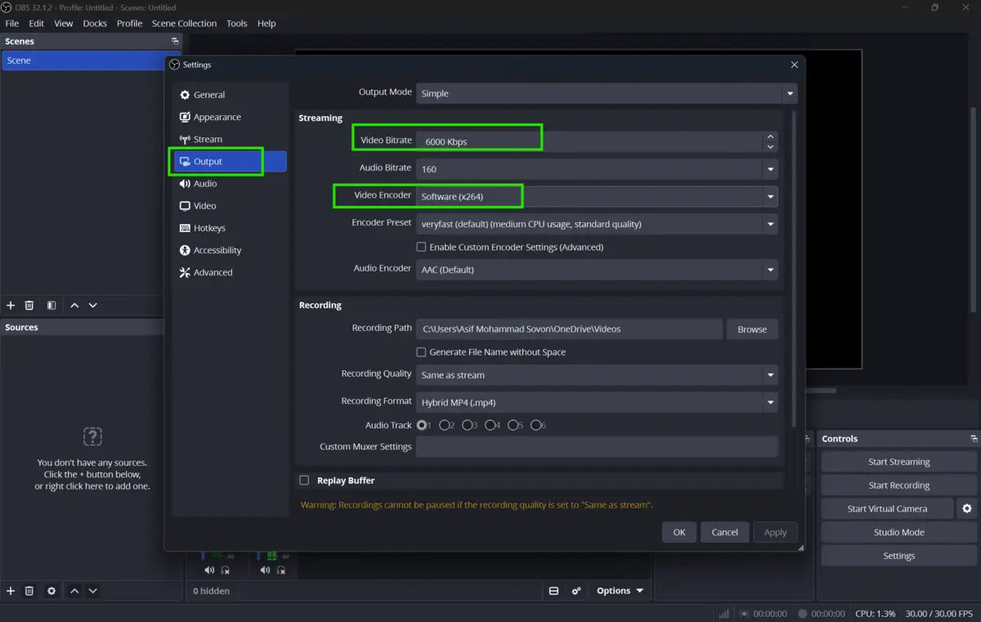Click Cancel in Settings dialog

coord(725,532)
